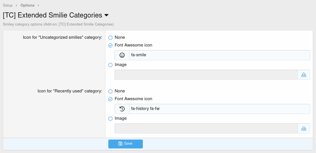Focus the fa-smile text field
Screen dimensions: 316x153
click(219, 55)
